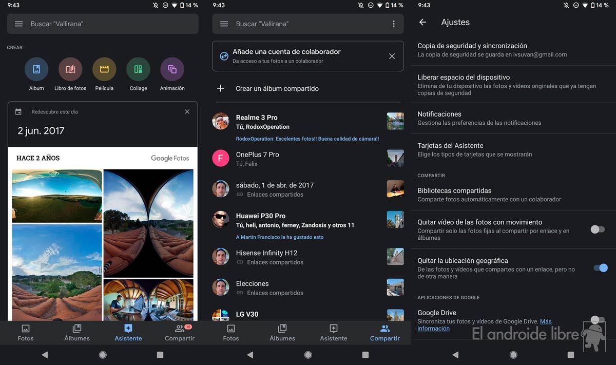Disable Quitar la ubicación geográfica switch
Screen dimensions: 616x365
(x=600, y=268)
